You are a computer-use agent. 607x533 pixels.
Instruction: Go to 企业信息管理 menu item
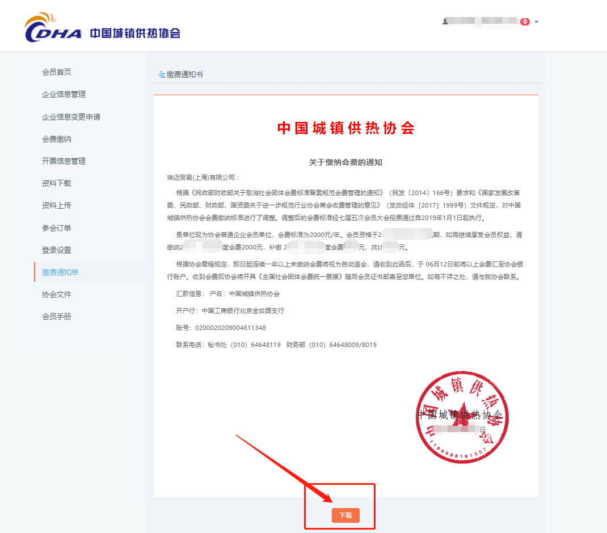pos(64,94)
